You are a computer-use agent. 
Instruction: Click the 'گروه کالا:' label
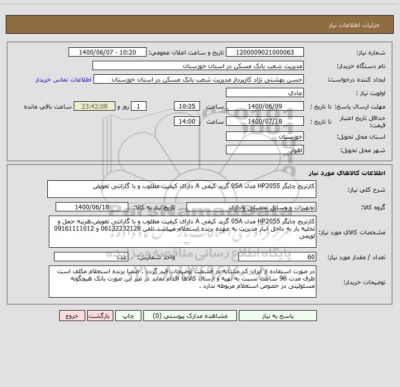(x=373, y=207)
